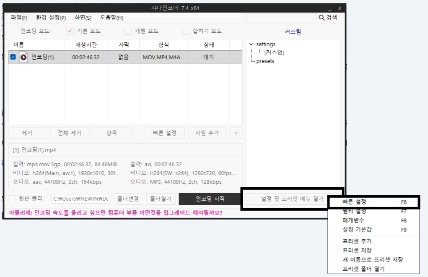Screen dimensions: 428x277
Task: Open the 환경 설정(P) menu
Action: [51, 18]
